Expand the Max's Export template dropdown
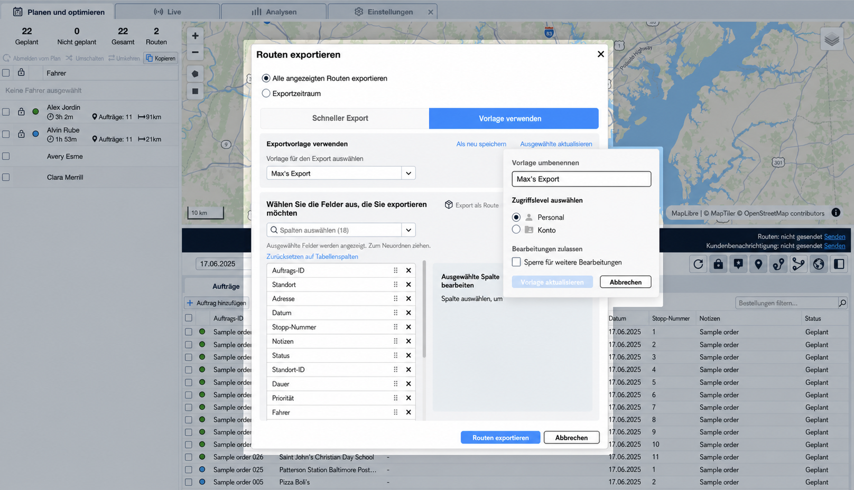This screenshot has height=490, width=854. click(x=408, y=173)
